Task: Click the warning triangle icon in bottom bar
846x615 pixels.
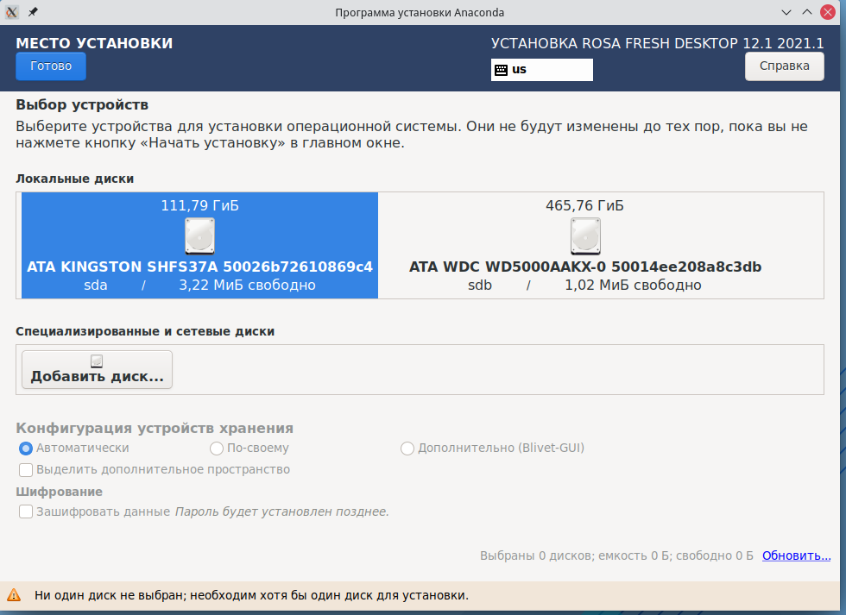Action: 14,595
